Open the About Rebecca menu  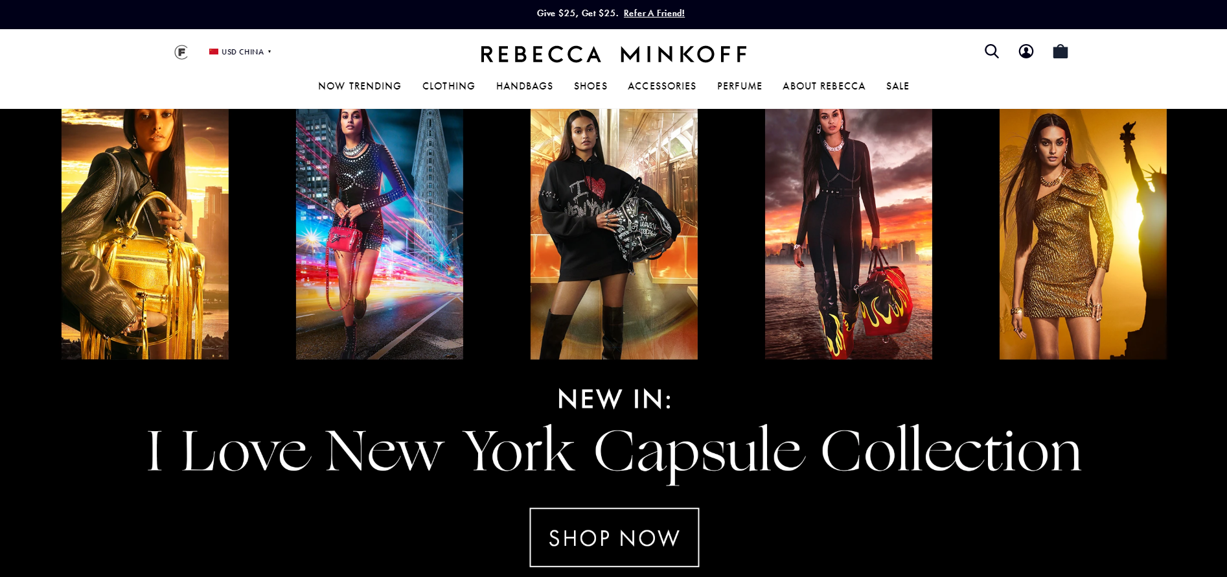pyautogui.click(x=824, y=86)
